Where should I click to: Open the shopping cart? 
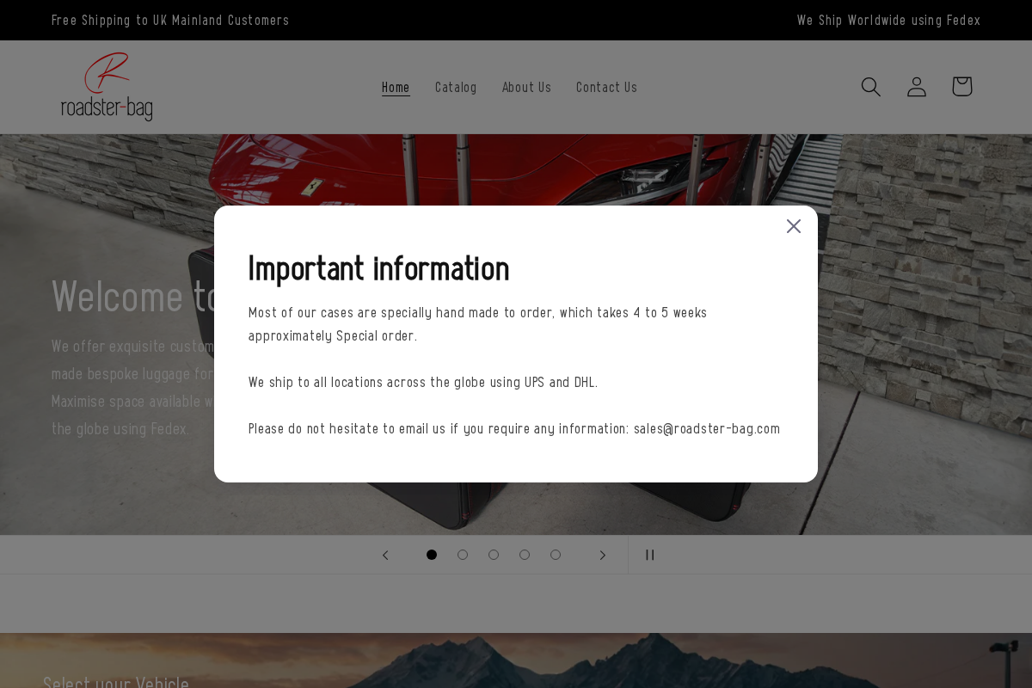(x=961, y=87)
